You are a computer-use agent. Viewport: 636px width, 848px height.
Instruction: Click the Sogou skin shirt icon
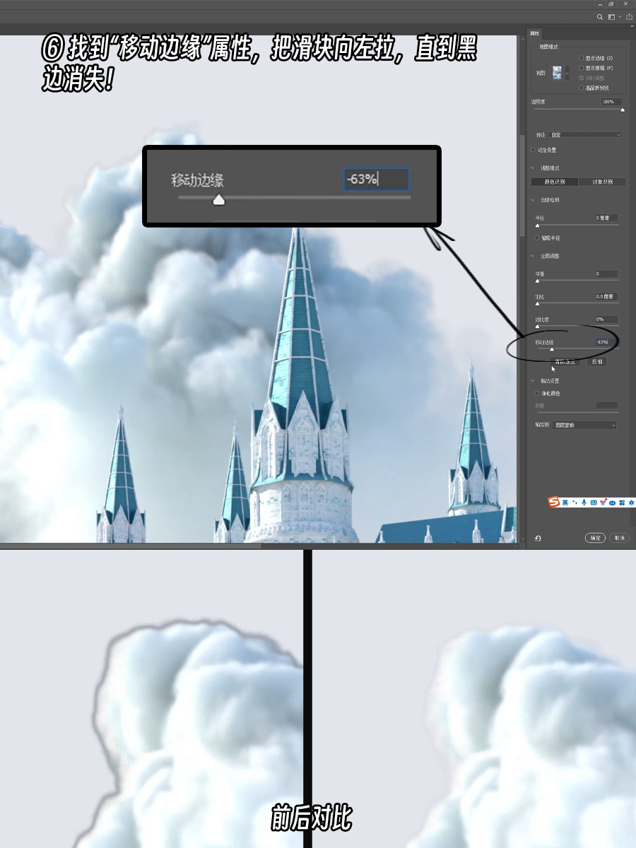coord(603,502)
